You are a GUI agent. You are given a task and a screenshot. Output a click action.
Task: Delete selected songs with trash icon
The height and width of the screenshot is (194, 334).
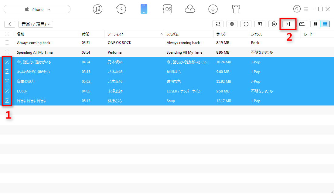[x=260, y=24]
